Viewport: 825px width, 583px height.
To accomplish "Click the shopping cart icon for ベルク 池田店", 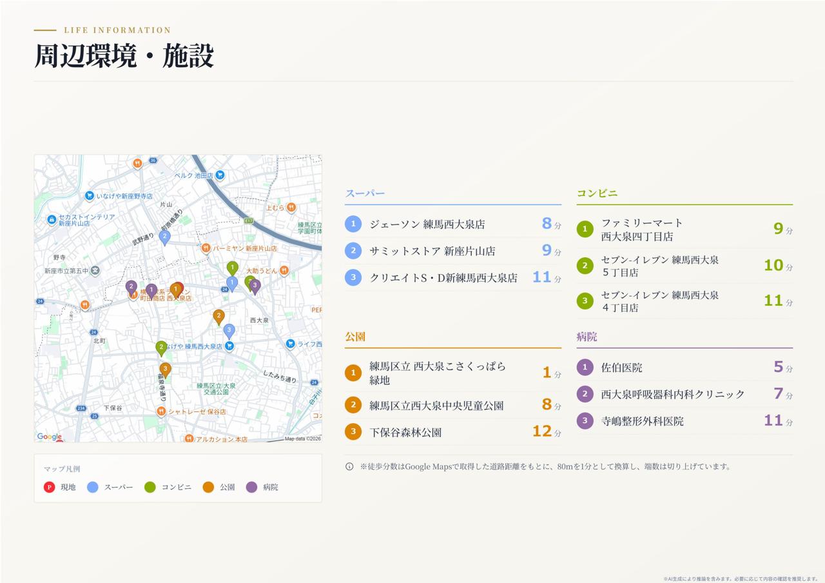I will [220, 175].
